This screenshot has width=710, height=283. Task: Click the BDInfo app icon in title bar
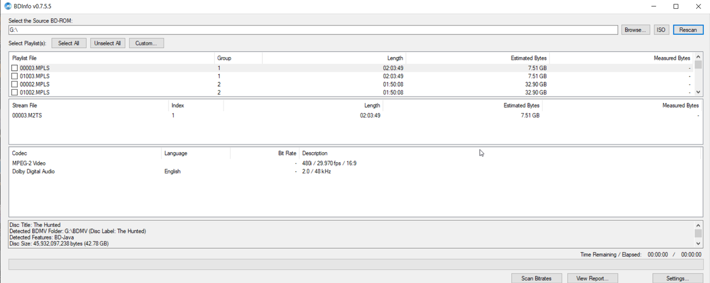7,6
